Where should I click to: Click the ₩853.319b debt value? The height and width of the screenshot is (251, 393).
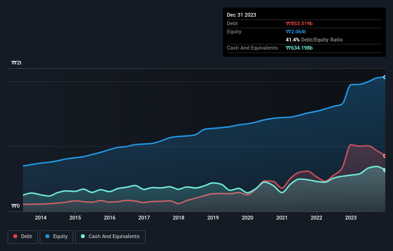tap(299, 23)
